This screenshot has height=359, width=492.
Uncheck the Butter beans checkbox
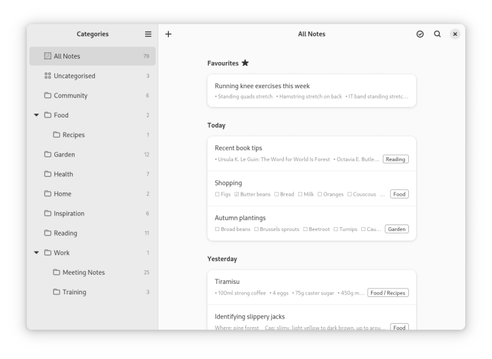pyautogui.click(x=237, y=195)
